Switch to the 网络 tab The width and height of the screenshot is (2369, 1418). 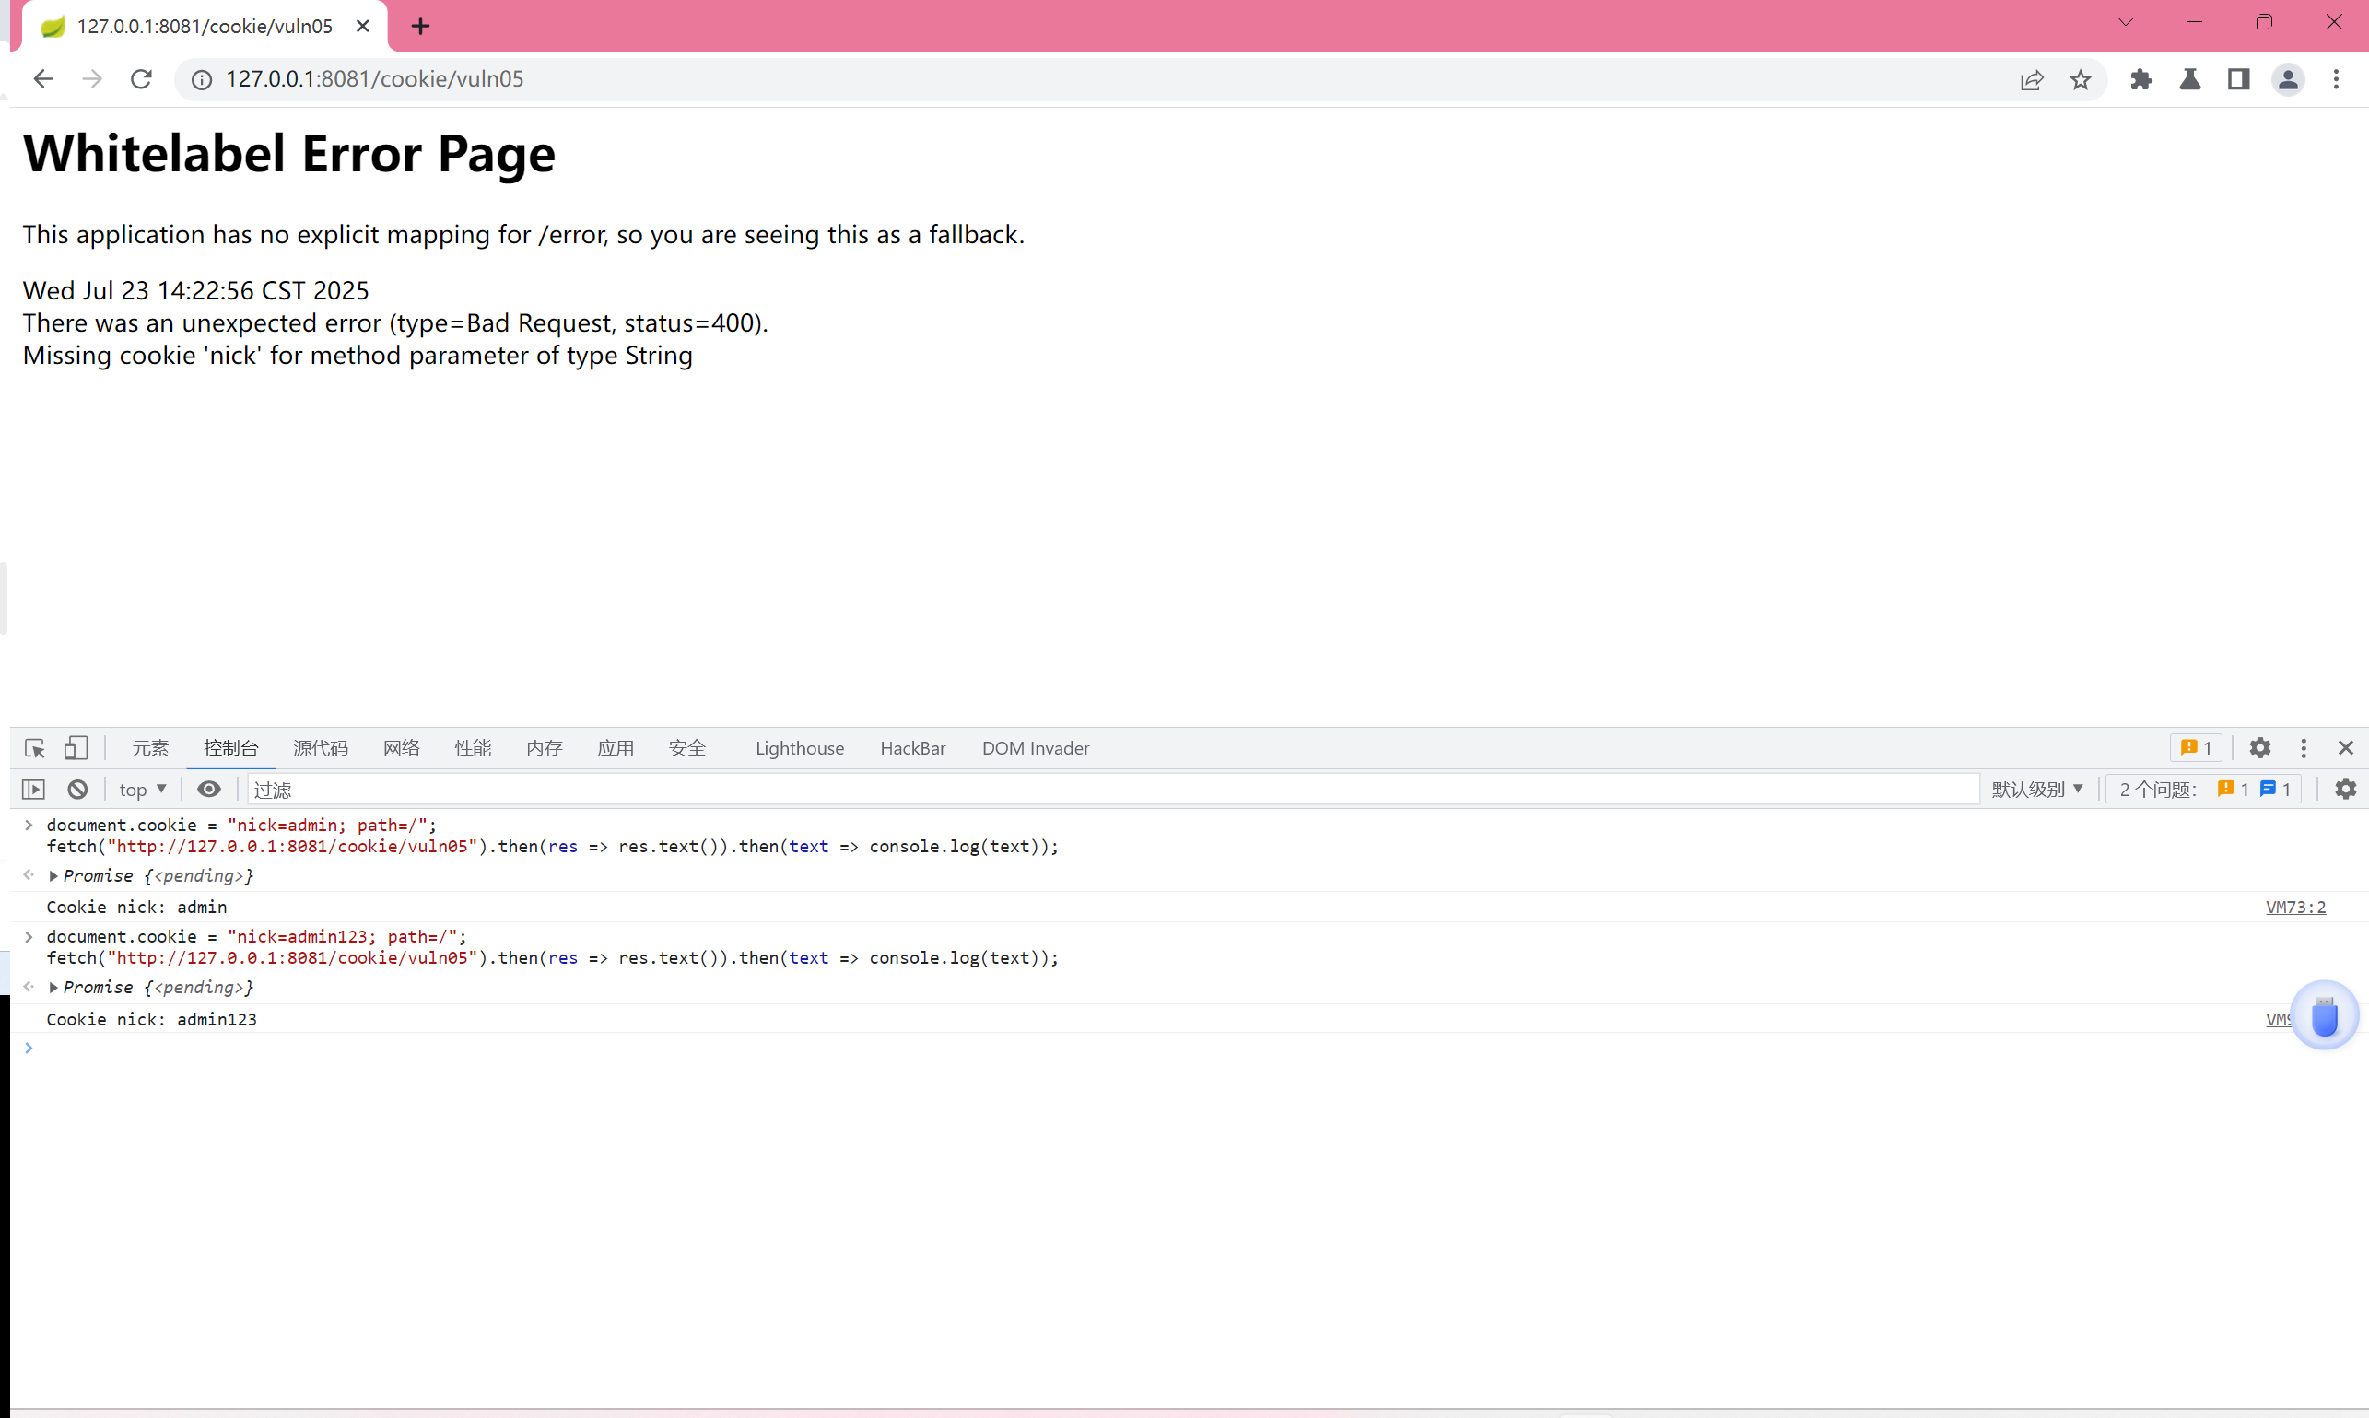point(402,748)
